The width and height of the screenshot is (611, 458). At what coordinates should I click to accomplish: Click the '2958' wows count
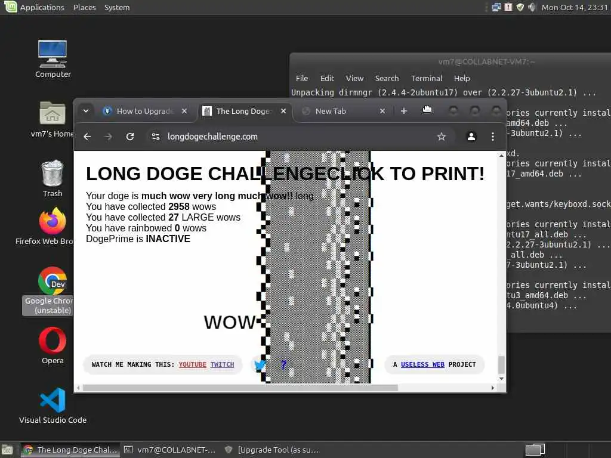click(179, 206)
